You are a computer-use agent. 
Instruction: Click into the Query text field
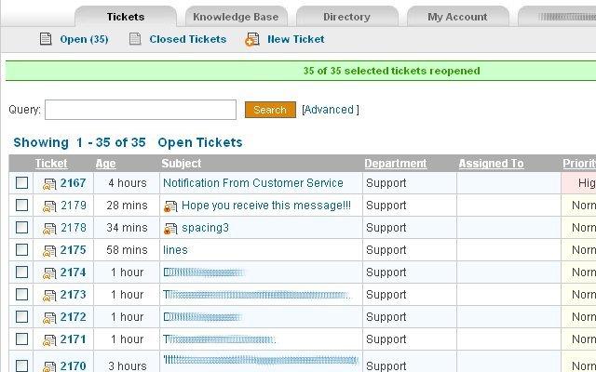(141, 110)
